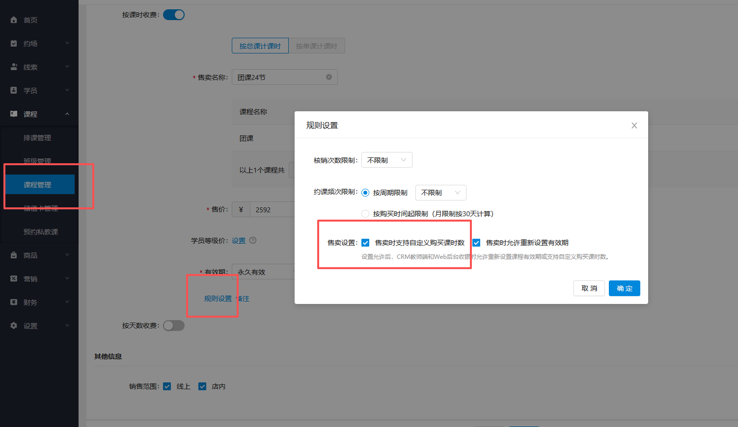The image size is (738, 427).
Task: Turn on the 按天数收费 toggle switch
Action: 174,326
